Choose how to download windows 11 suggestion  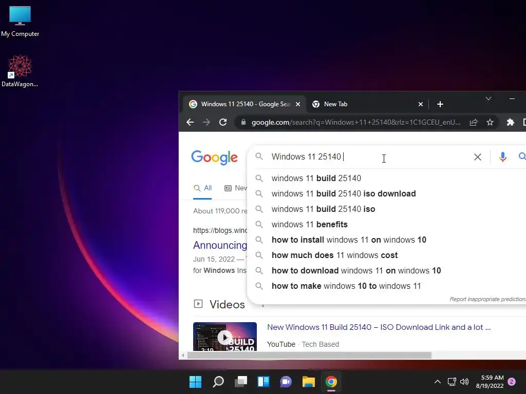click(x=356, y=271)
